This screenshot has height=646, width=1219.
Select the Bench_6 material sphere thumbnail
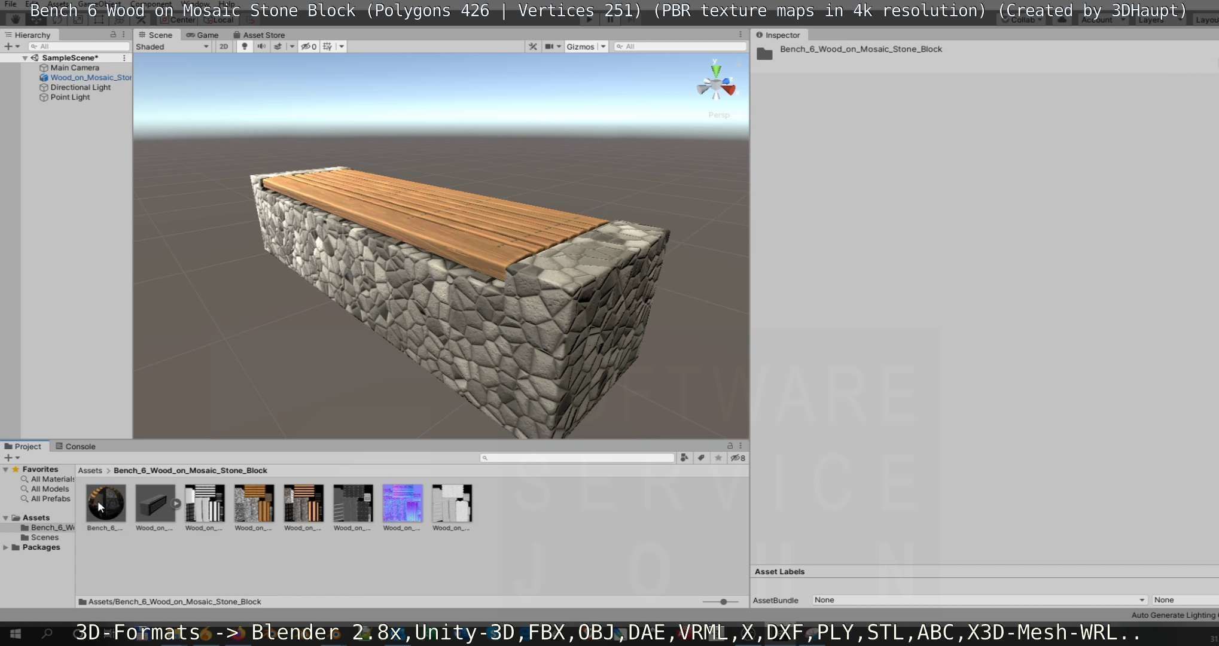click(x=105, y=503)
